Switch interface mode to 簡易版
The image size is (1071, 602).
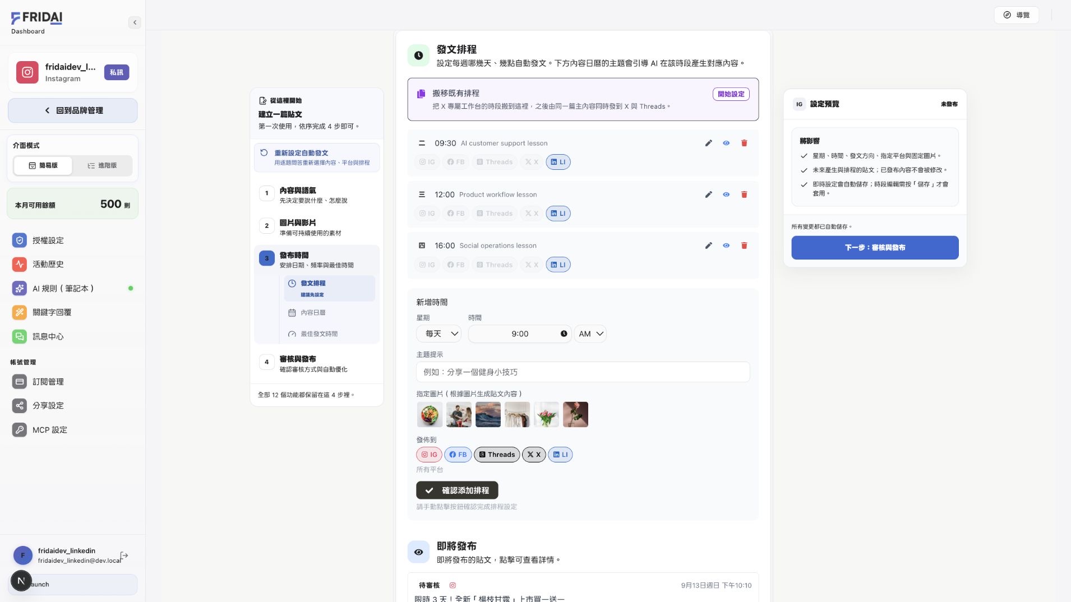pyautogui.click(x=43, y=165)
